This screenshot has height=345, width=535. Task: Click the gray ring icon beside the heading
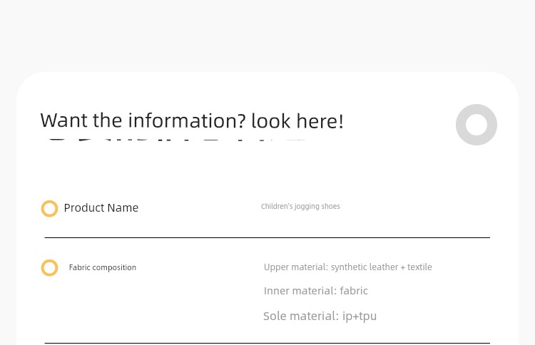(477, 125)
